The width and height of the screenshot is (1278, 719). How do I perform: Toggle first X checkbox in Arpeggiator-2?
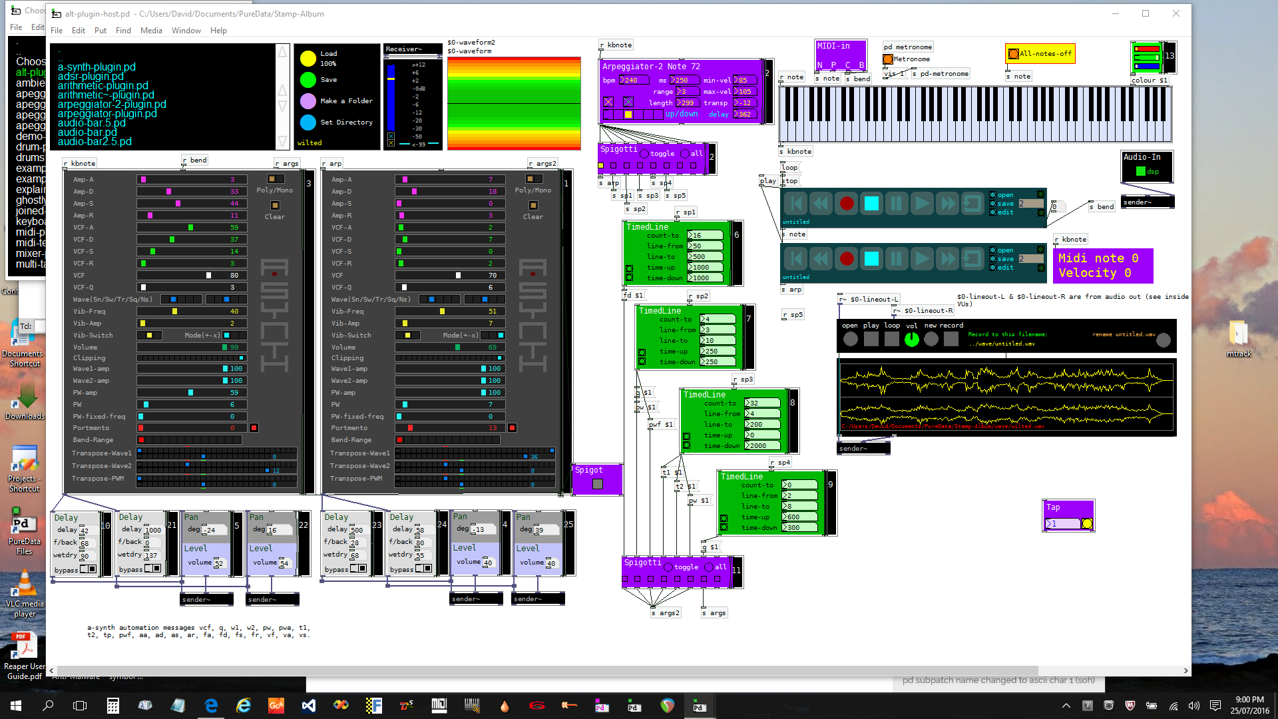click(608, 102)
